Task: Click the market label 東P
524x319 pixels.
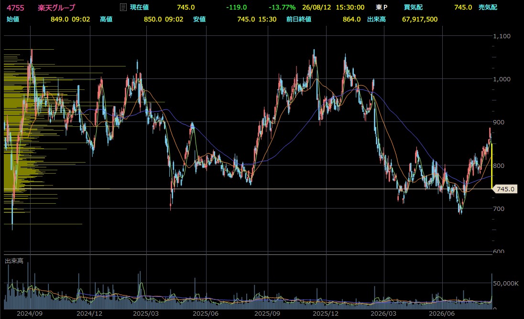Action: point(382,7)
